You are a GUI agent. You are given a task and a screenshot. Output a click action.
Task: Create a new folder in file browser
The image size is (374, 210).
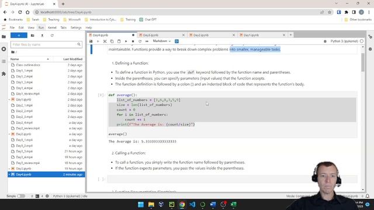pyautogui.click(x=33, y=36)
